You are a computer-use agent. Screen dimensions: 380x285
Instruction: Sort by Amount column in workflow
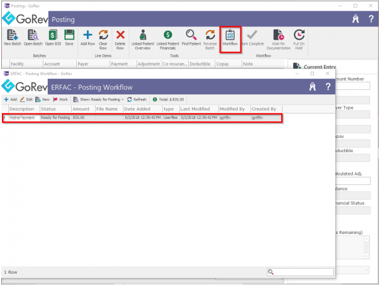[84, 109]
